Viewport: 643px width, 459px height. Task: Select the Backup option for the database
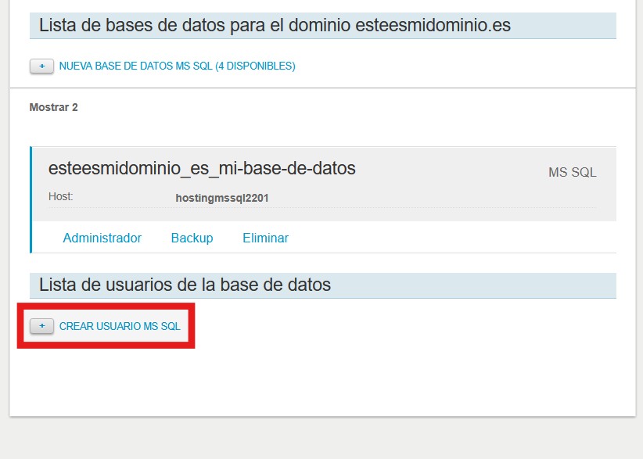192,238
